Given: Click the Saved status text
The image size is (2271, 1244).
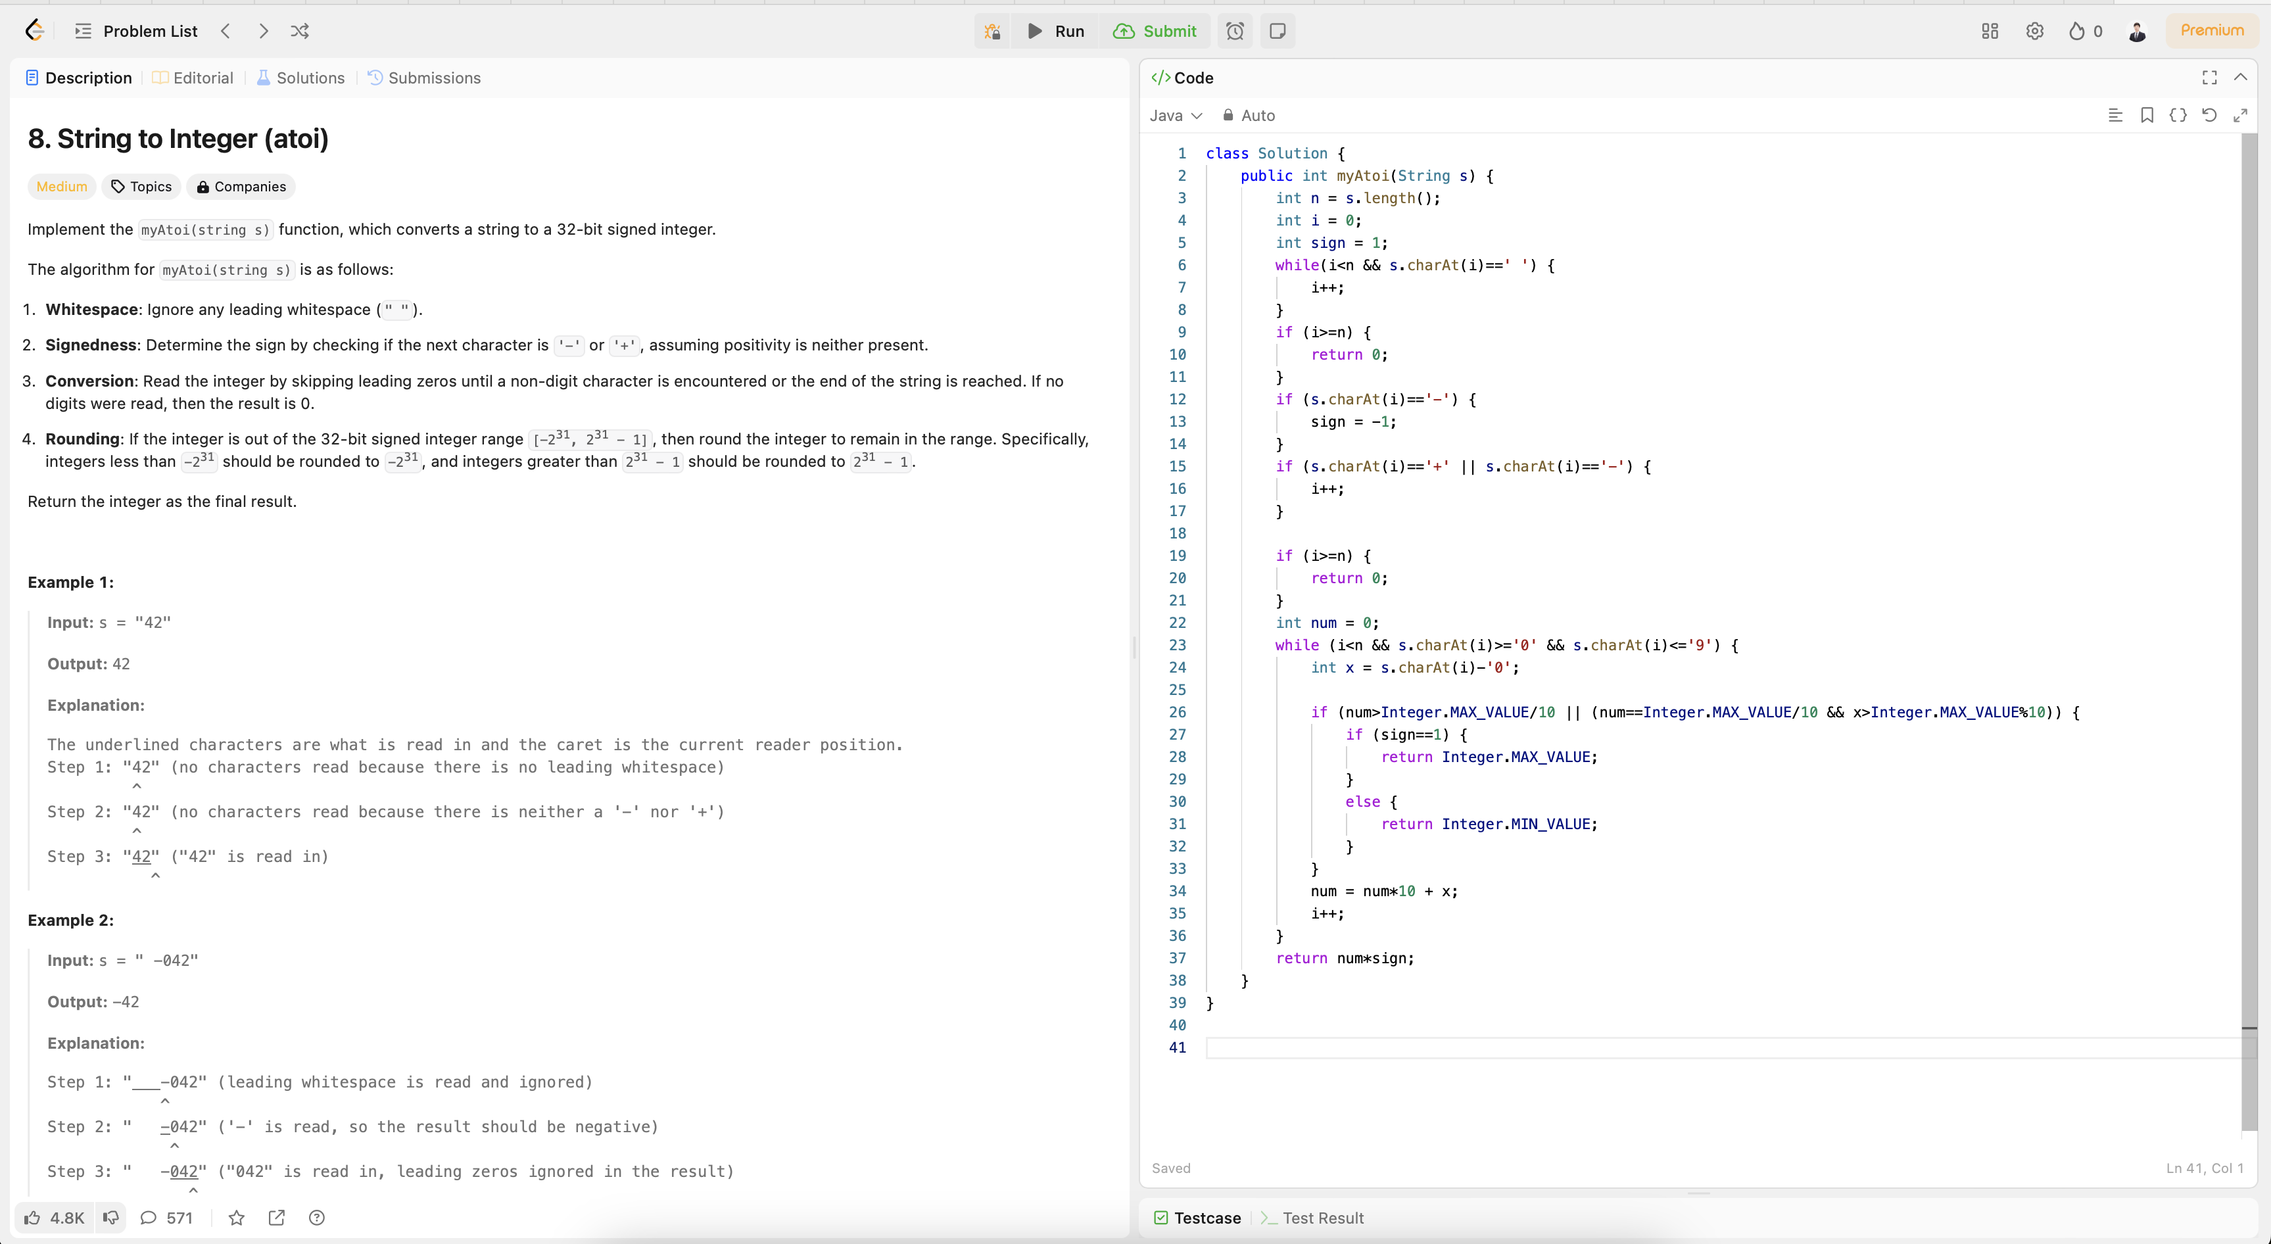Looking at the screenshot, I should pyautogui.click(x=1171, y=1168).
